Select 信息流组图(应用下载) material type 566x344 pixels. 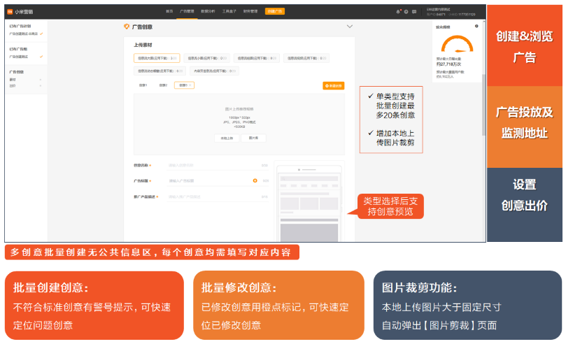(257, 58)
